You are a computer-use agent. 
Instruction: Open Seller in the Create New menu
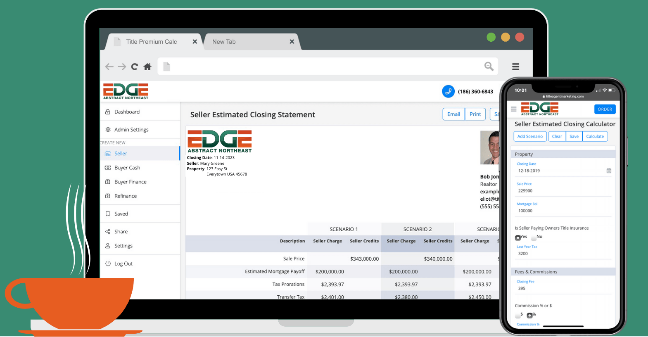coord(140,154)
